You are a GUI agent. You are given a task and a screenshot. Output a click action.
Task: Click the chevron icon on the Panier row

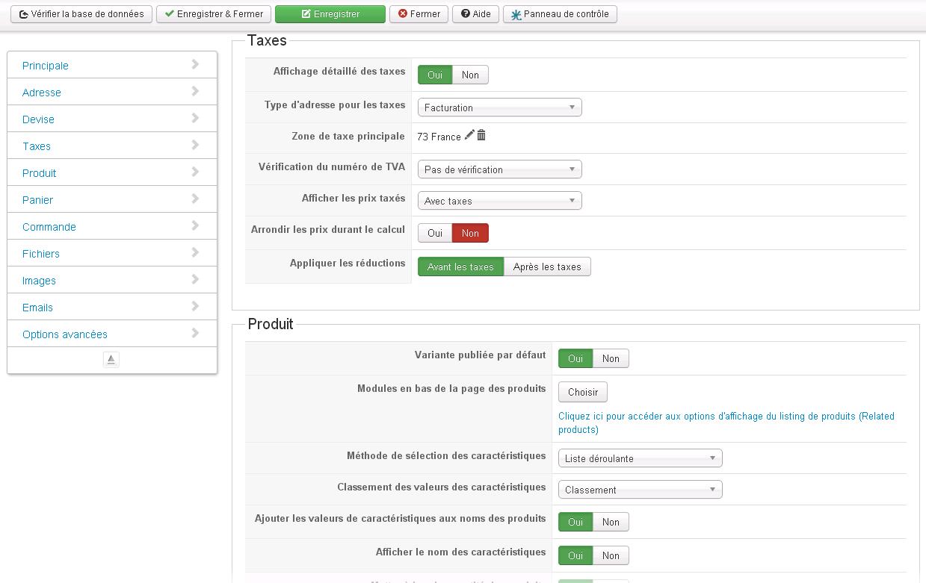point(195,199)
